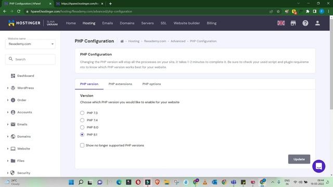The image size is (333, 187).
Task: Expand the Emails sidebar section arrow
Action: [x=8, y=124]
